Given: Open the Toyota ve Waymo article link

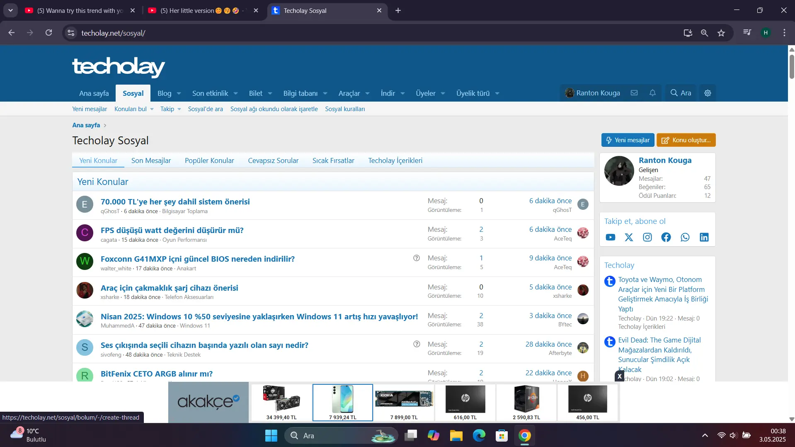Looking at the screenshot, I should [663, 294].
